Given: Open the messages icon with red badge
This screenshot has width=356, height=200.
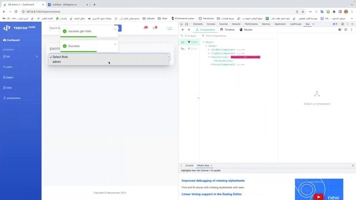Looking at the screenshot, I should [x=155, y=28].
